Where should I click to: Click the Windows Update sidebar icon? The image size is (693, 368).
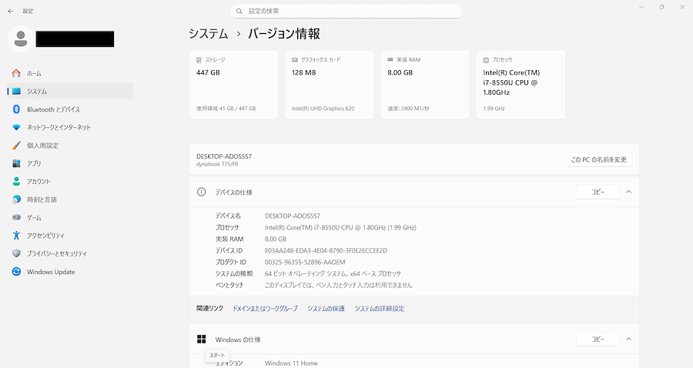tap(16, 272)
